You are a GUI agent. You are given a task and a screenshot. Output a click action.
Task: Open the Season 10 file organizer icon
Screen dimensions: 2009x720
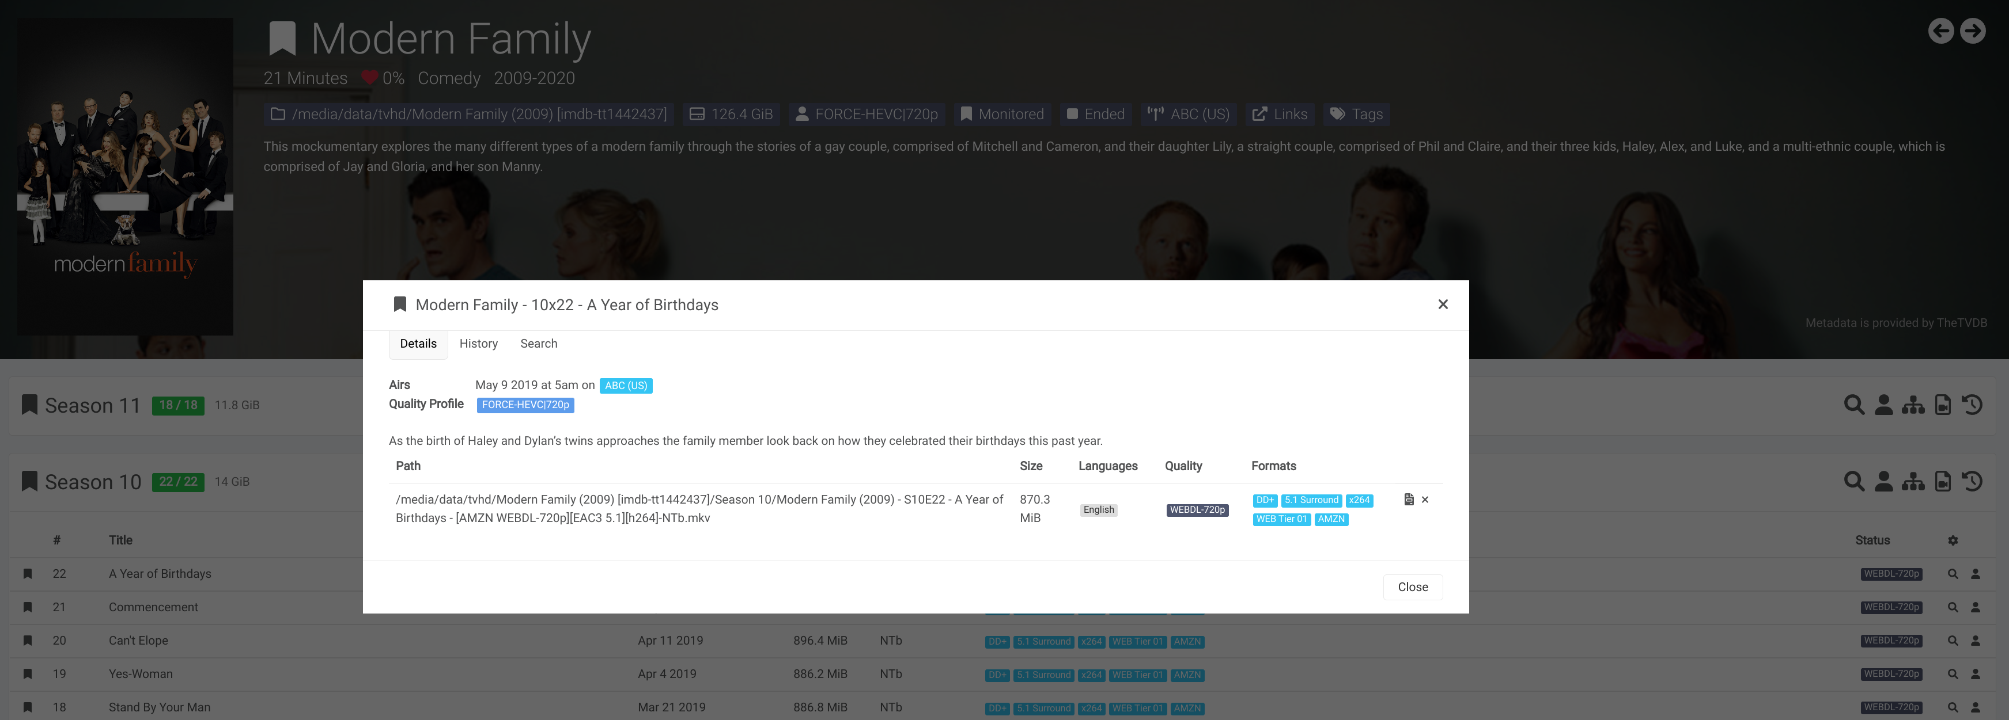click(1914, 481)
